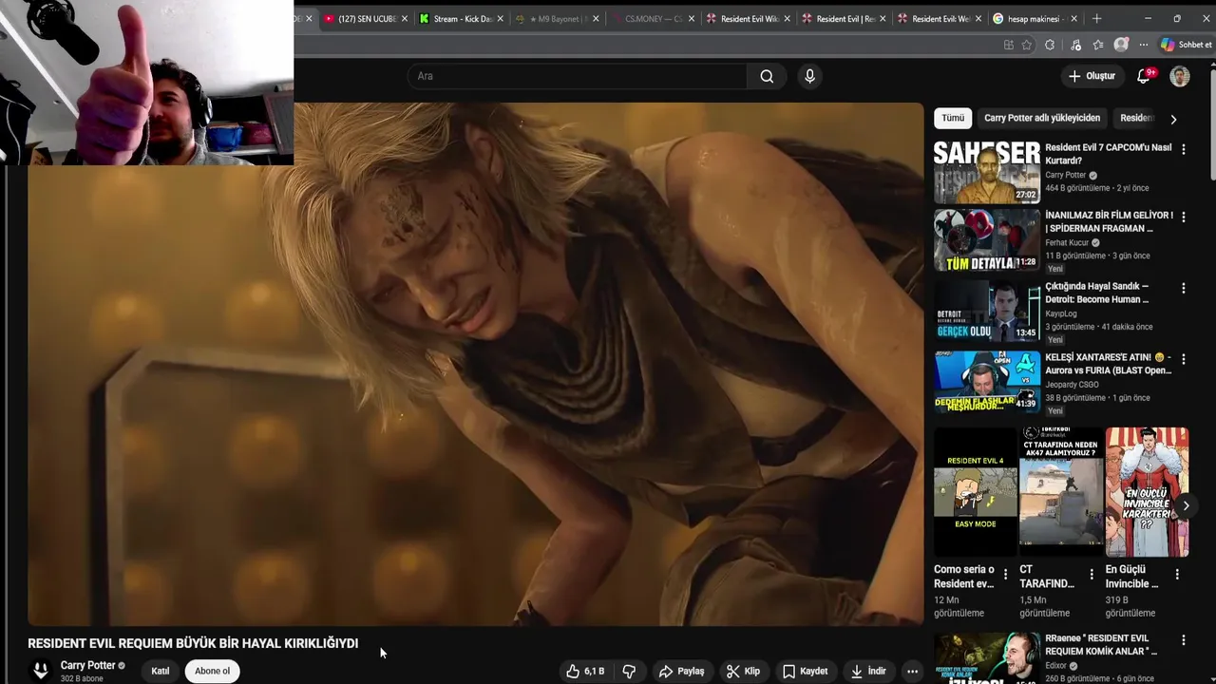This screenshot has width=1216, height=684.
Task: Click Abone ol subscribe button
Action: coord(212,671)
